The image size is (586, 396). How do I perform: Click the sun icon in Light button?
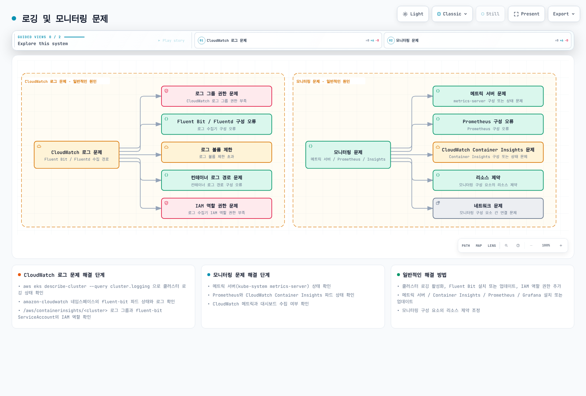(405, 14)
